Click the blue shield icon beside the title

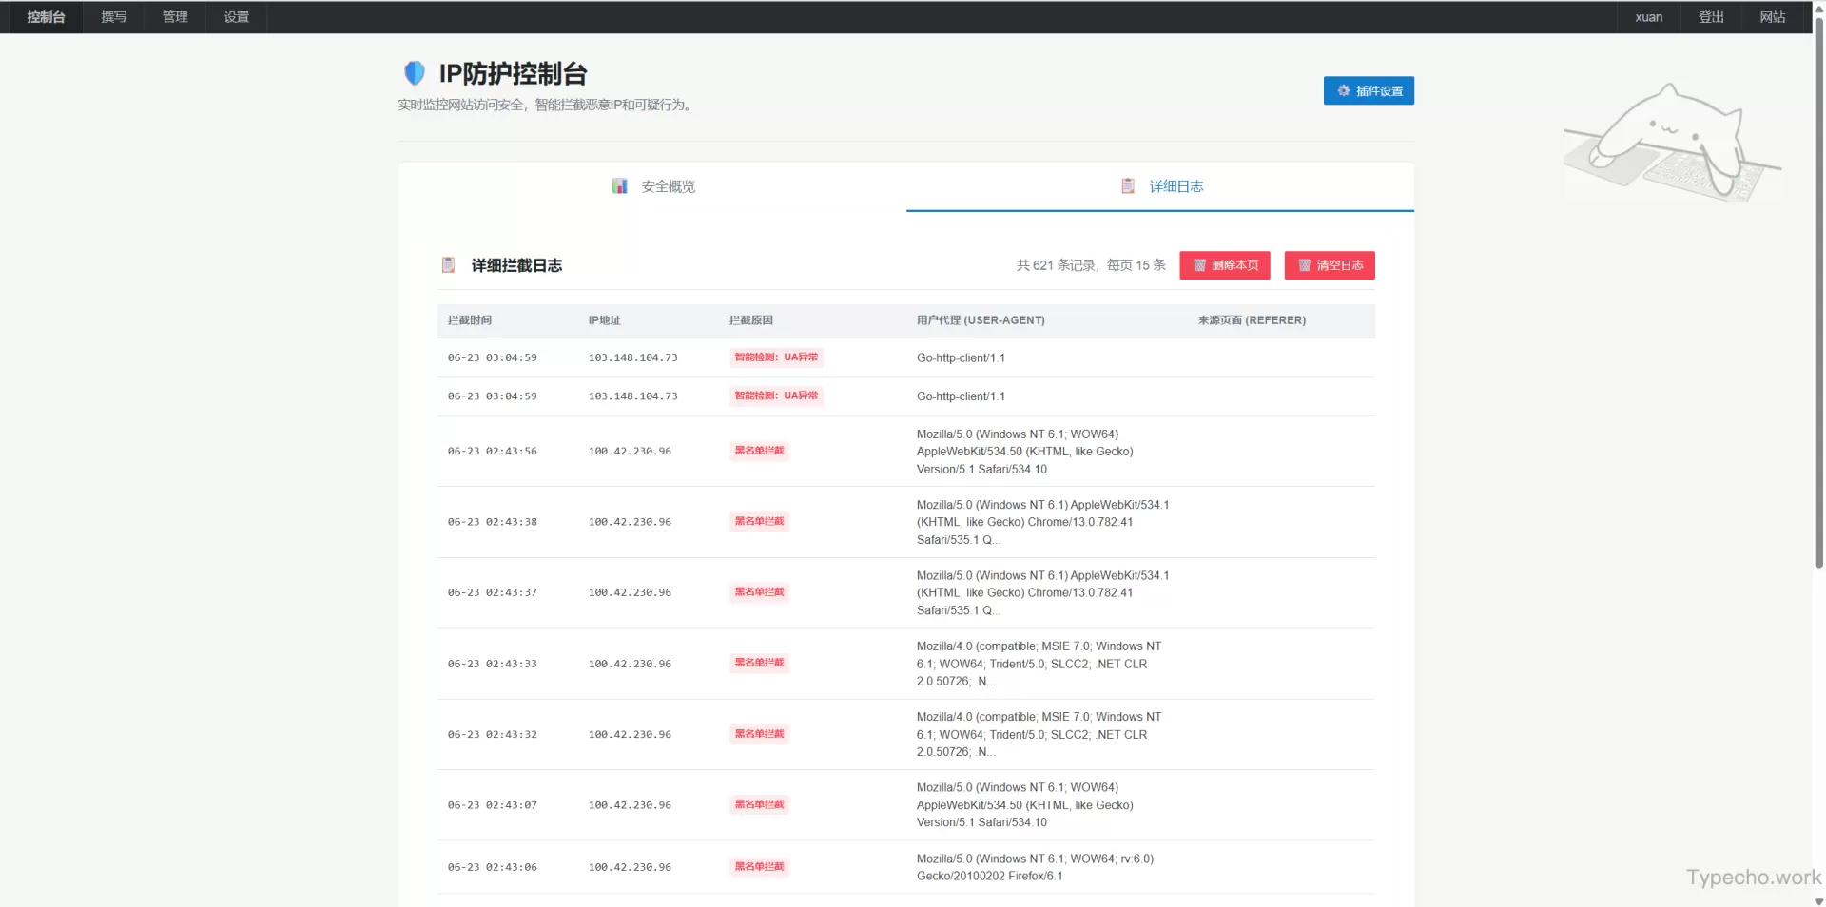pyautogui.click(x=414, y=73)
